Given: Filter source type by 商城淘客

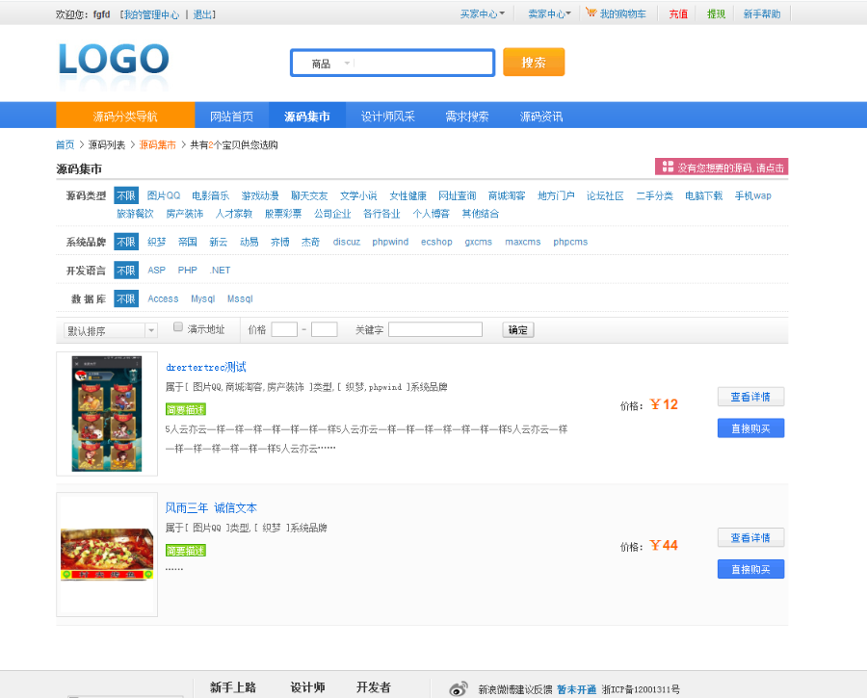Looking at the screenshot, I should click(x=507, y=195).
